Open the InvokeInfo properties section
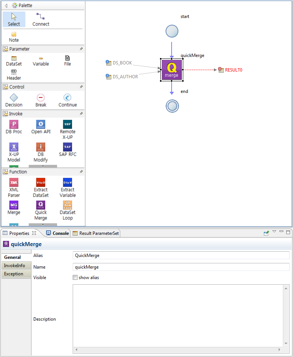The image size is (293, 357). tap(15, 266)
